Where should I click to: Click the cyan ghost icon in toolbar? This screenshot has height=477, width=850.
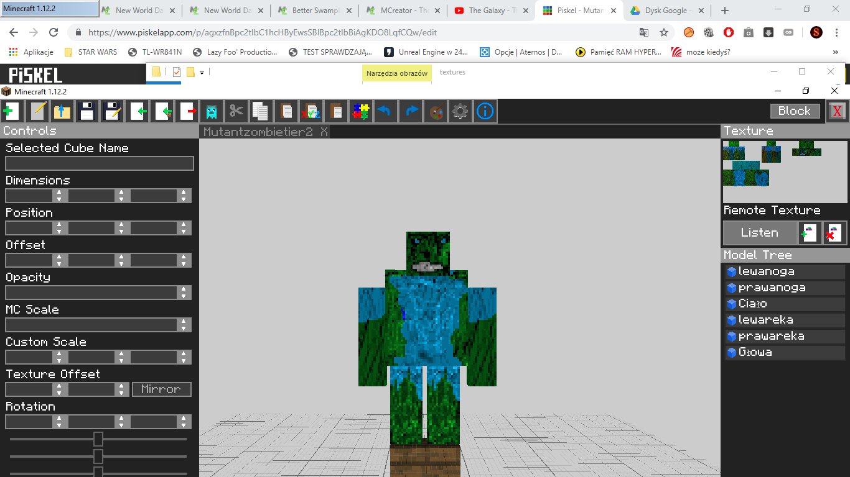(x=212, y=112)
